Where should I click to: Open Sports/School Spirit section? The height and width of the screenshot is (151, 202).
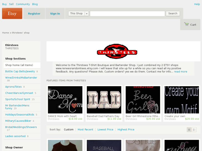click(18, 99)
